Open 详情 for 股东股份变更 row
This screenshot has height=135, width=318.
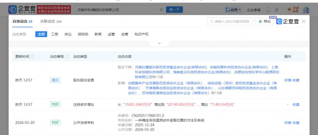(288, 80)
